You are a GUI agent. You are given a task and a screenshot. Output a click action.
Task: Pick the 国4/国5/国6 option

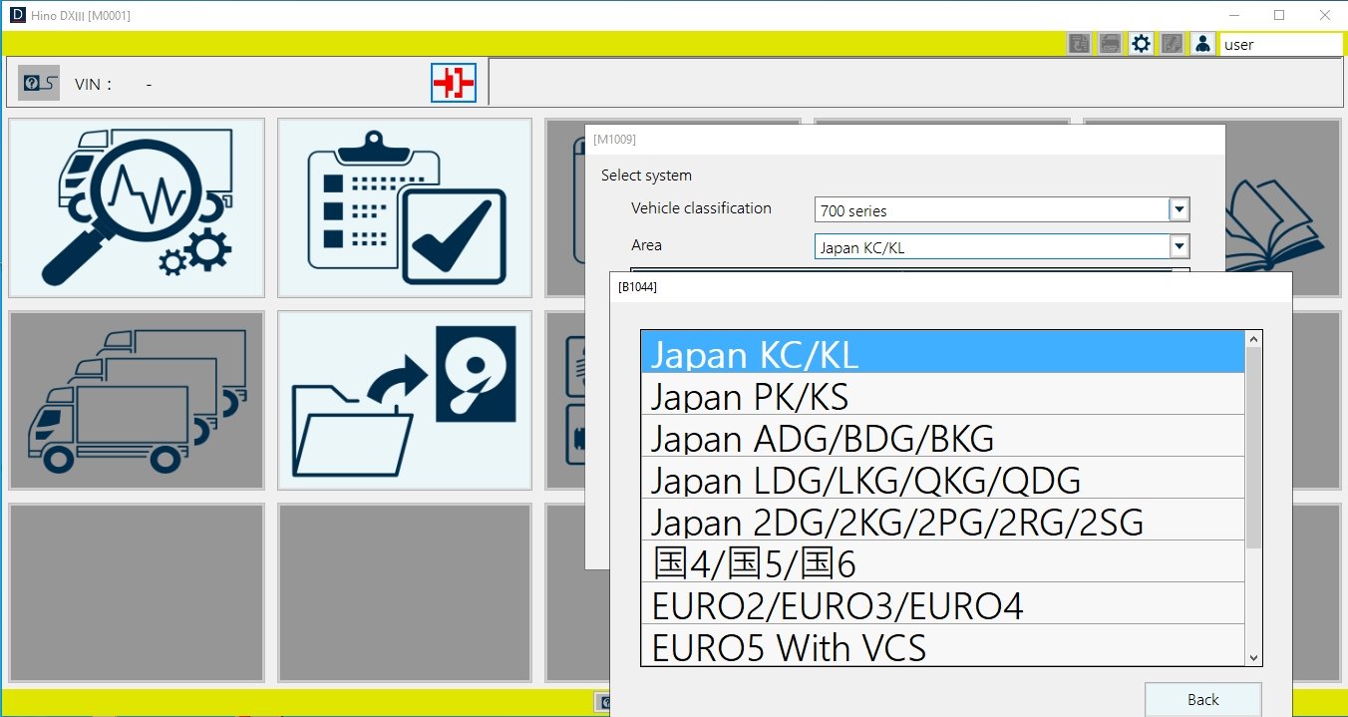coord(942,563)
